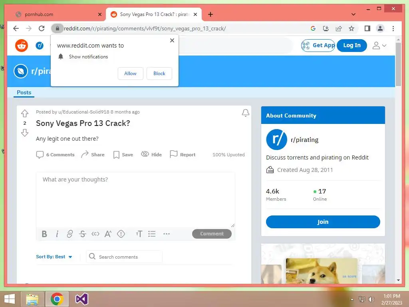The image size is (409, 307).
Task: Apply superscript formatting
Action: [x=108, y=234]
